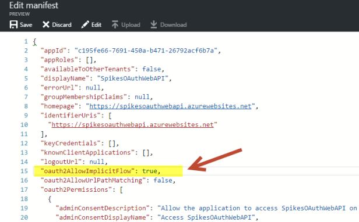This screenshot has height=222, width=359.
Task: Open the homepage URL link on line 8
Action: point(170,106)
